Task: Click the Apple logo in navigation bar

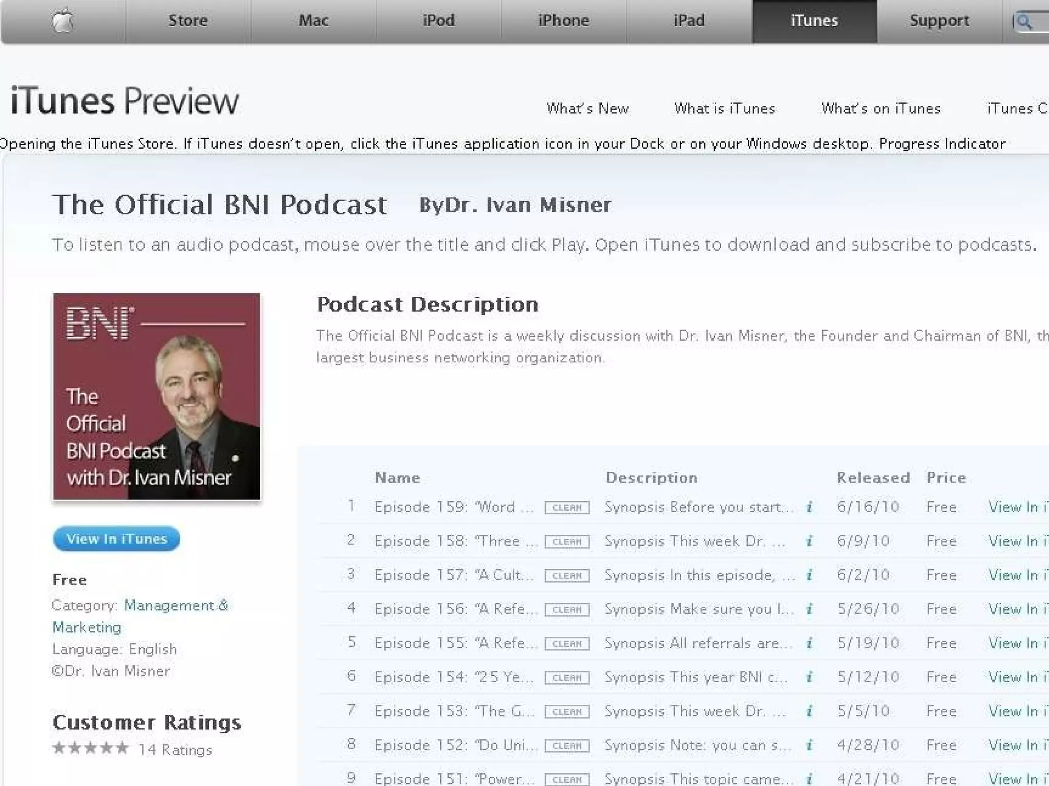Action: [63, 21]
